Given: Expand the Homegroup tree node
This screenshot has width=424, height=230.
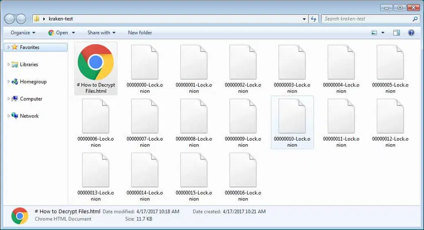Looking at the screenshot, I should (x=8, y=82).
